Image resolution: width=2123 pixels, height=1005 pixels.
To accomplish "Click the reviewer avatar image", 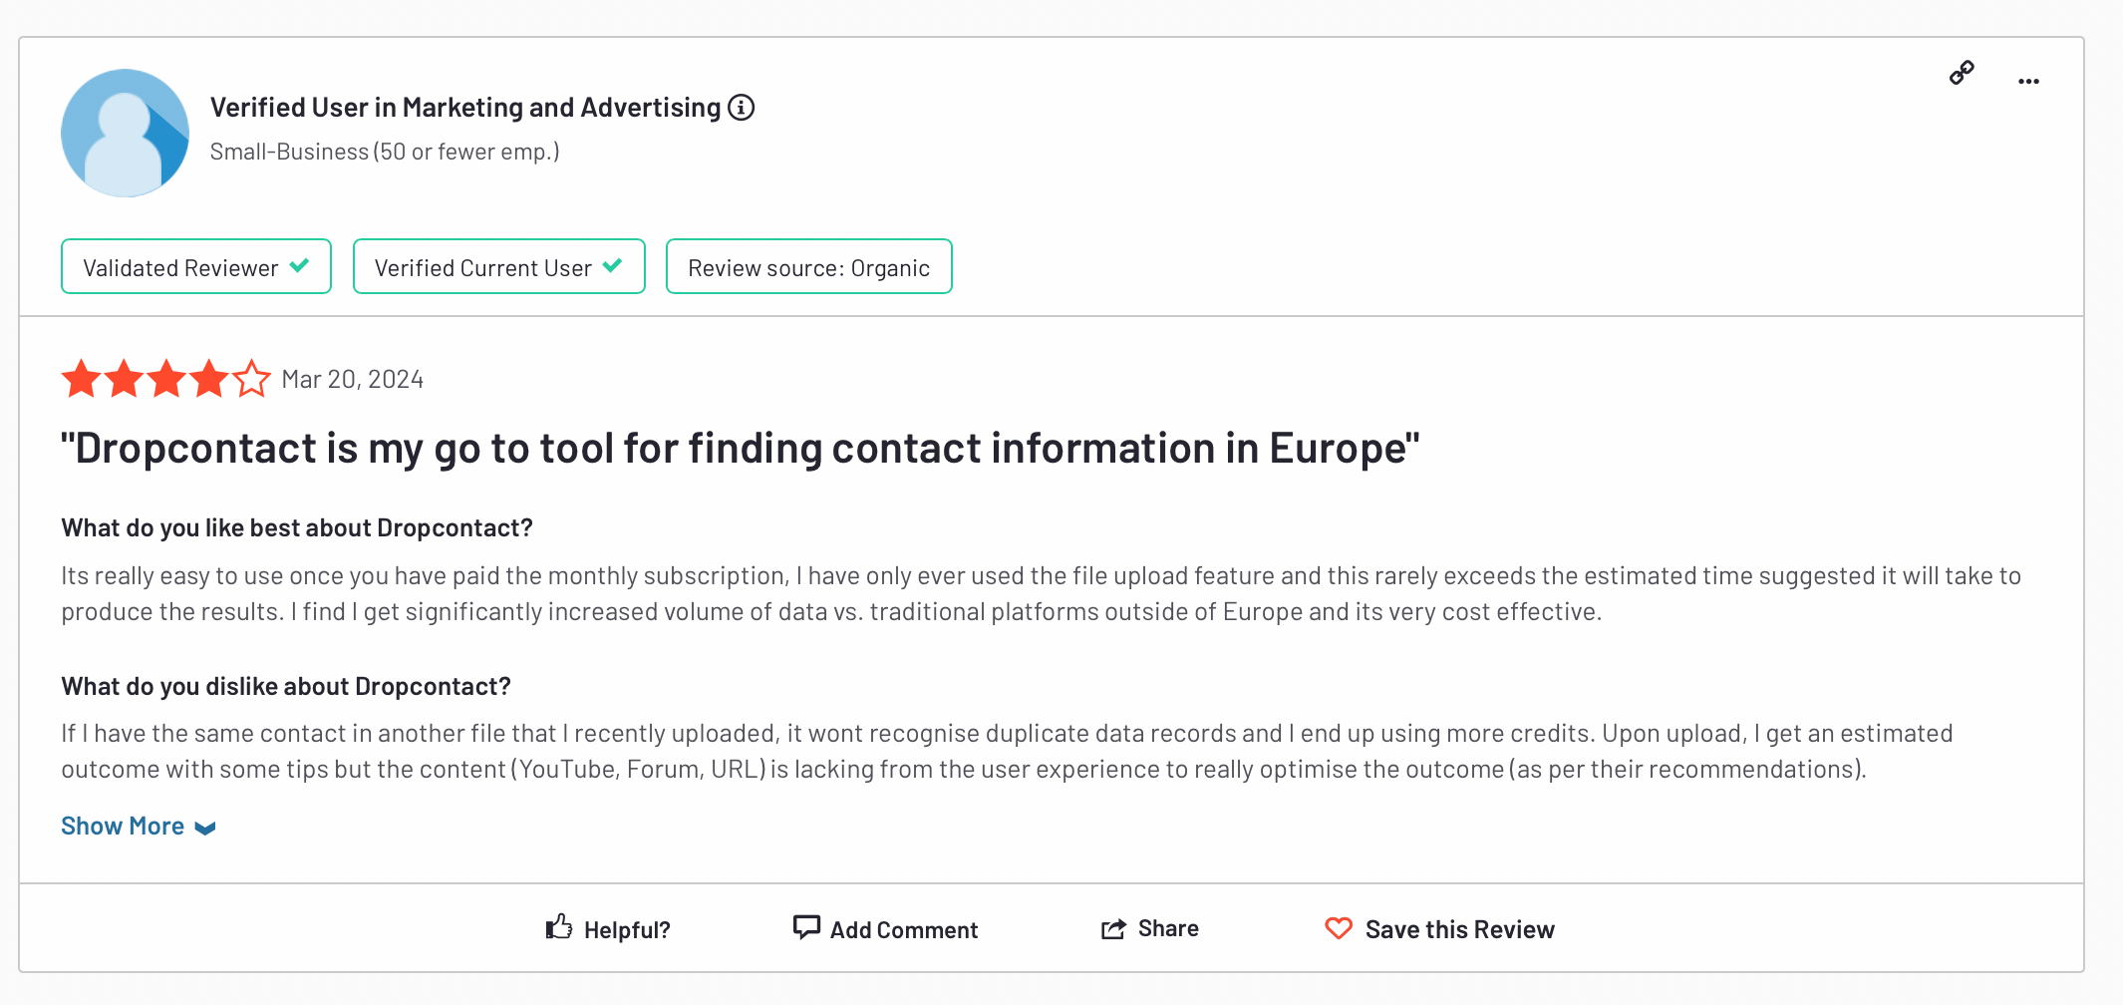I will click(x=125, y=133).
